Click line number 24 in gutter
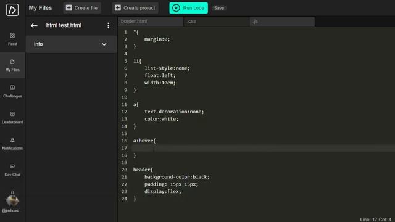 (124, 199)
